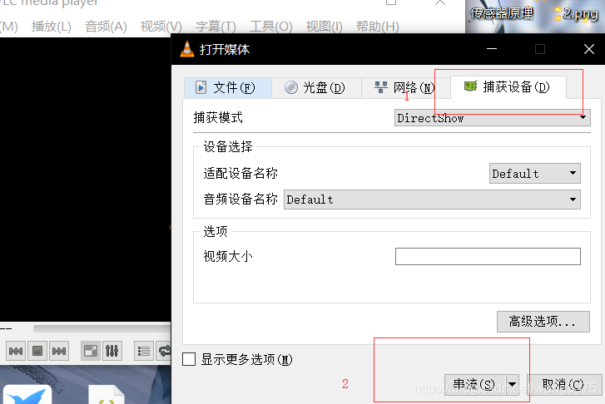Viewport: 605px width, 404px height.
Task: Click the previous track button in VLC
Action: click(x=16, y=351)
